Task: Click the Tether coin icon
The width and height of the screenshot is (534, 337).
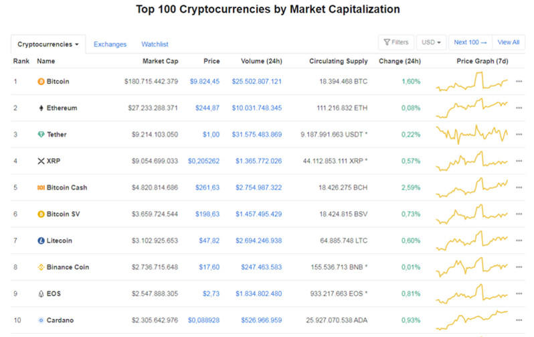Action: pyautogui.click(x=41, y=135)
